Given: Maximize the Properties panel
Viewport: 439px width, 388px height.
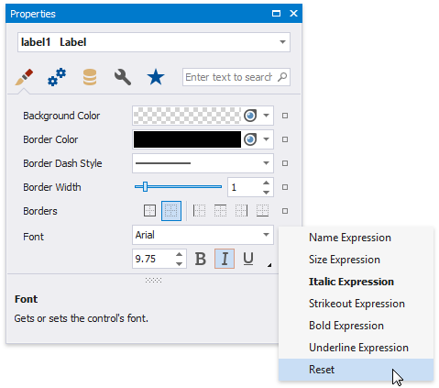Looking at the screenshot, I should pyautogui.click(x=276, y=14).
